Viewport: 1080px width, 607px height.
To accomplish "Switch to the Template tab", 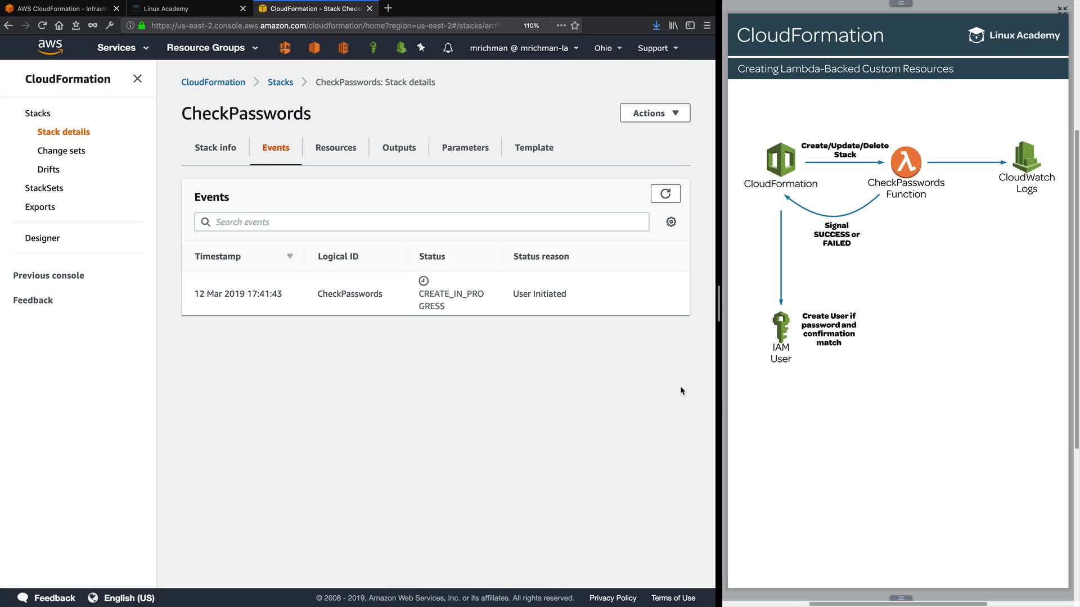I will tap(534, 147).
